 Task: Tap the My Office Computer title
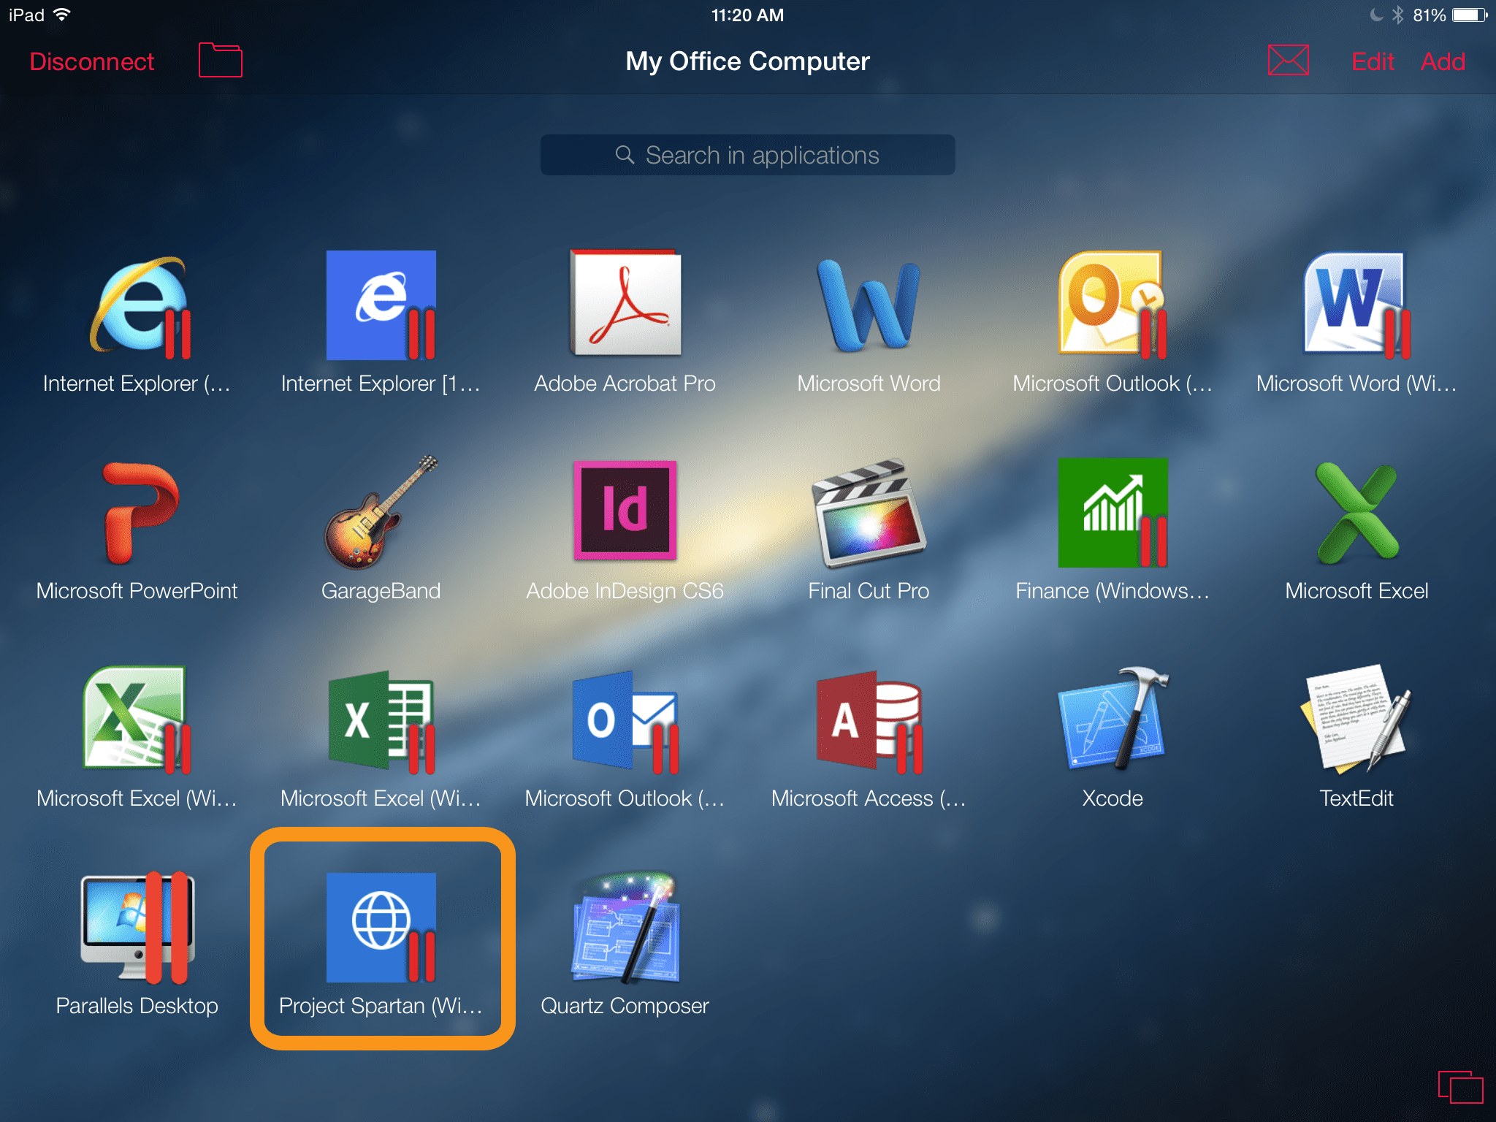click(747, 61)
